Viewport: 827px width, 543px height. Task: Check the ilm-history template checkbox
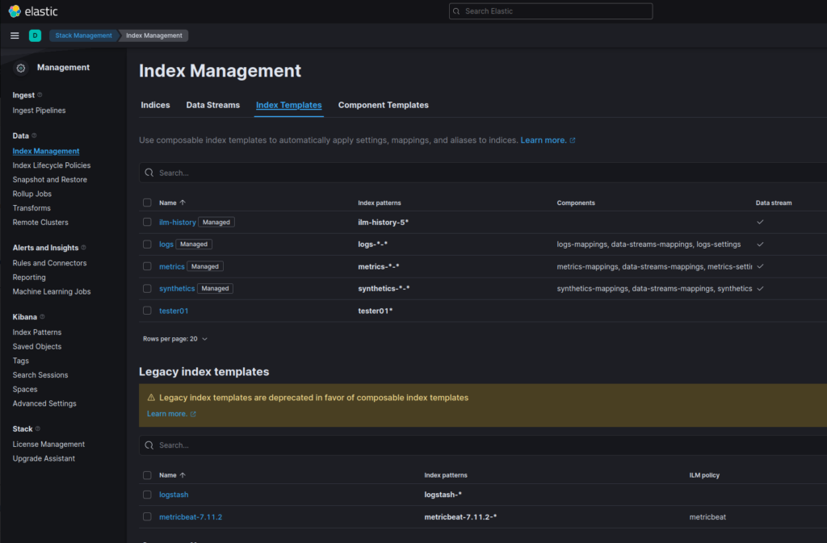tap(147, 222)
